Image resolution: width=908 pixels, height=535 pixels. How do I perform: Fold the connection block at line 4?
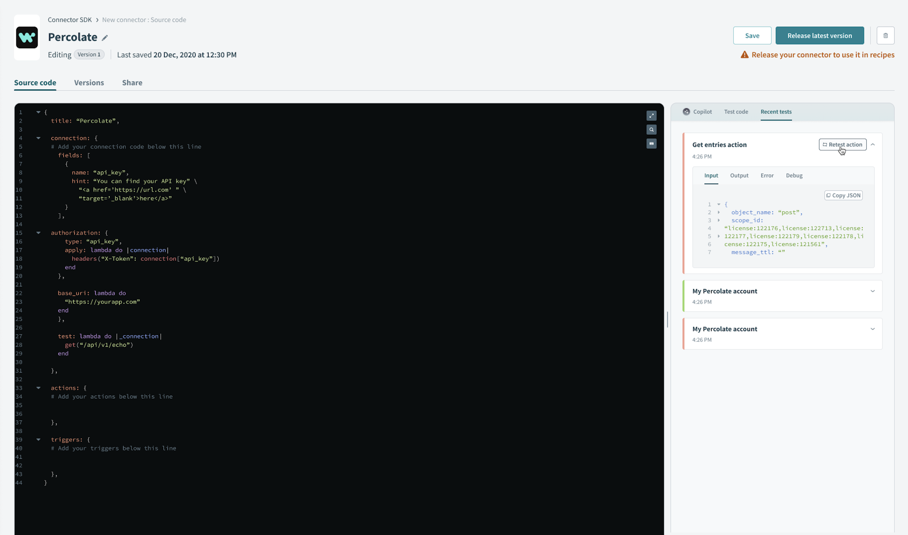pyautogui.click(x=38, y=138)
